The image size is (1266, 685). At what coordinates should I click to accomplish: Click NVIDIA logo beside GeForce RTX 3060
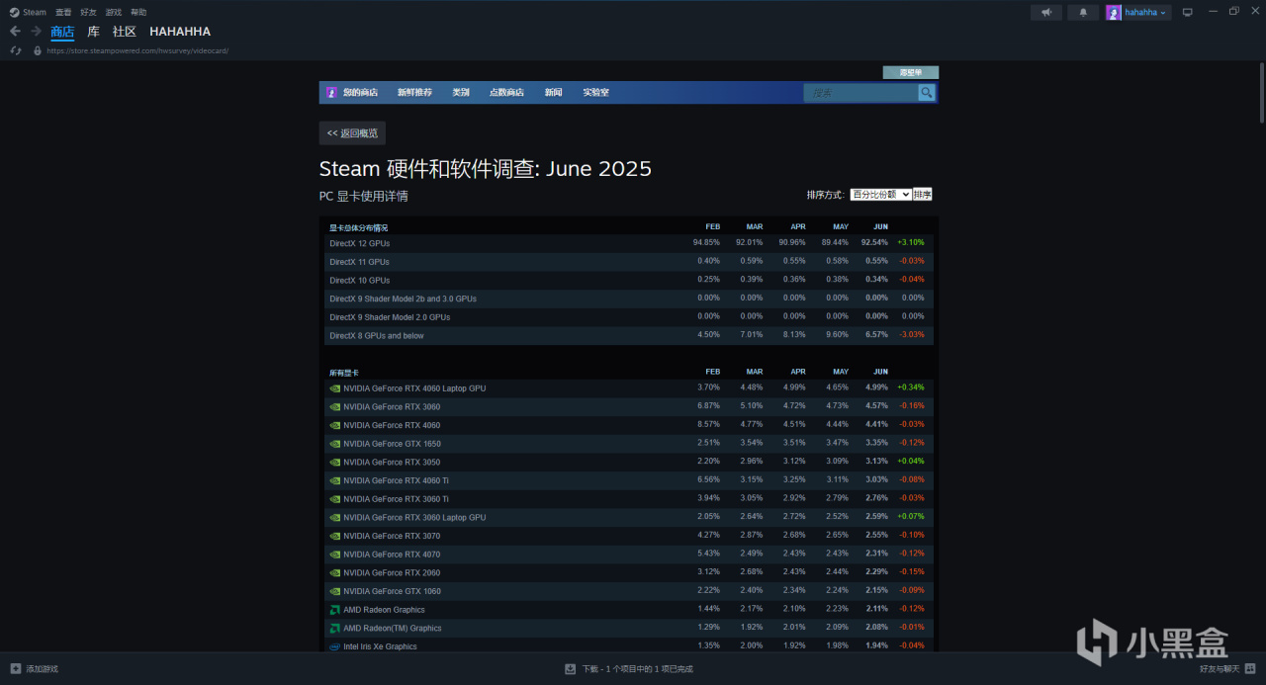click(335, 406)
